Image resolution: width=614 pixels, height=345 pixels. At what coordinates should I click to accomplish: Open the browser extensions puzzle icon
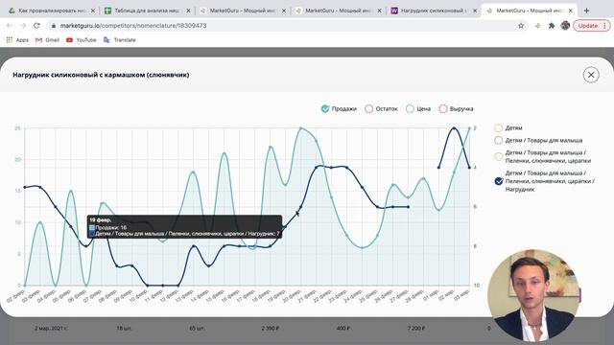click(x=552, y=26)
